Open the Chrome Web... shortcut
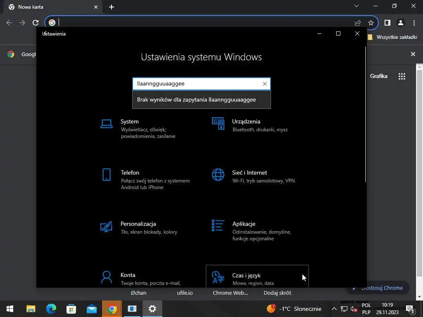 [231, 293]
